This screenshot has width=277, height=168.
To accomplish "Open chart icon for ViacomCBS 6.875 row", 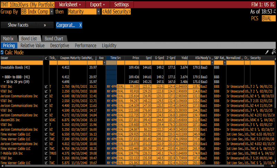I will point(46,120).
